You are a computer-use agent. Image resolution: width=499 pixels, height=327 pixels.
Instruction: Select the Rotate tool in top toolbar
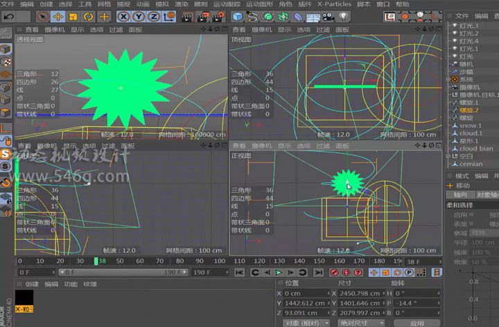click(x=89, y=17)
